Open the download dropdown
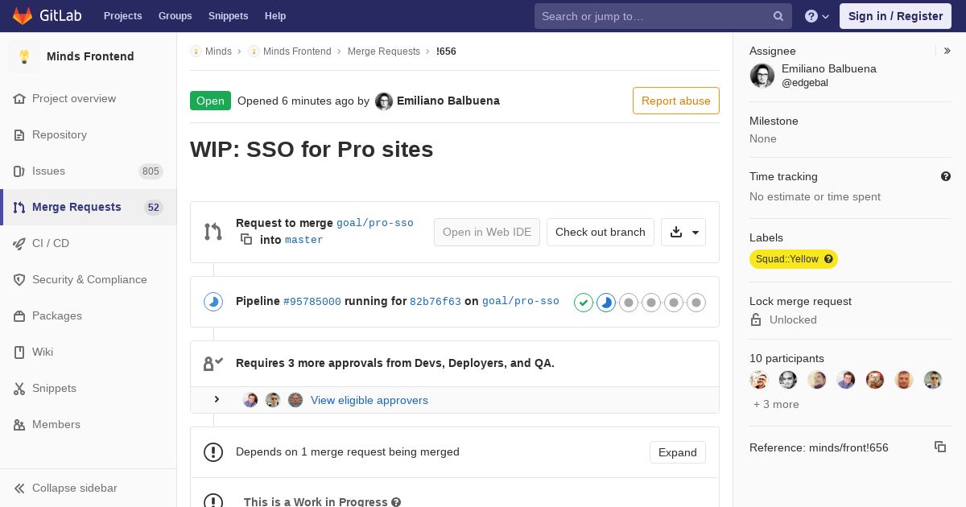The width and height of the screenshot is (966, 507). tap(683, 232)
